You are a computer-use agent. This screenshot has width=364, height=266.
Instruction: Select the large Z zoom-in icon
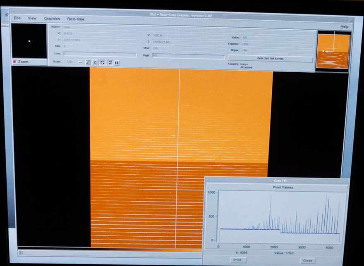click(x=88, y=62)
